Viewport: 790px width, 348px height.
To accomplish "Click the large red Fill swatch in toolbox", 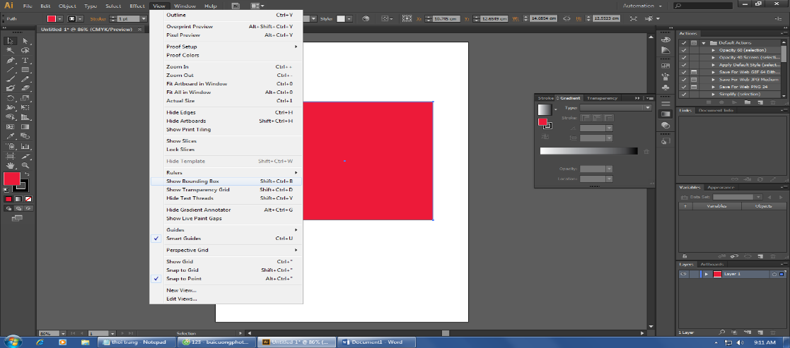I will point(11,179).
